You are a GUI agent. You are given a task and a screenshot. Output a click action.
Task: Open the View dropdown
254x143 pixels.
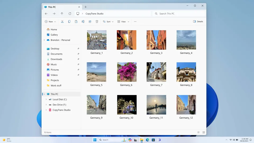[x=123, y=21]
